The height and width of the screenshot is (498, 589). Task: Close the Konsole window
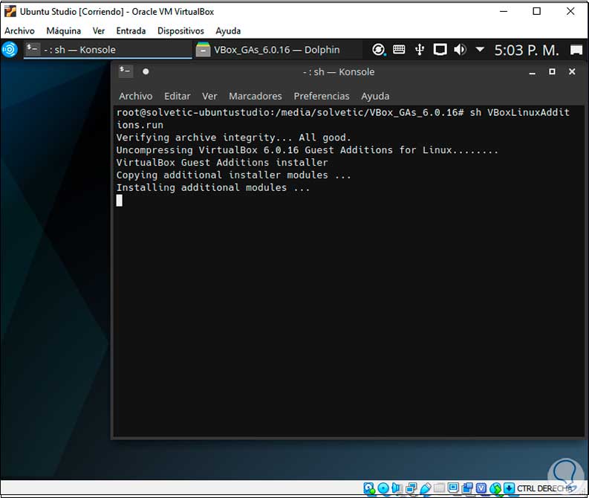[x=572, y=71]
